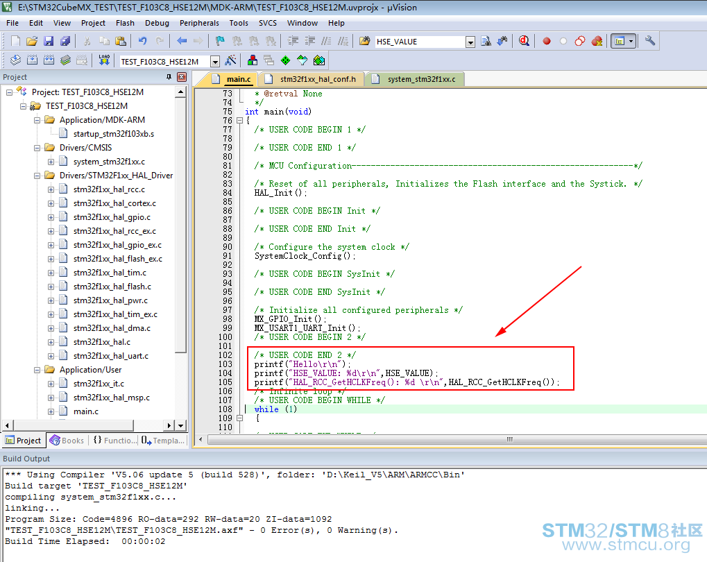Switch to the stm32f1xx_hal_conf.h editor tab
Image resolution: width=707 pixels, height=562 pixels.
312,79
